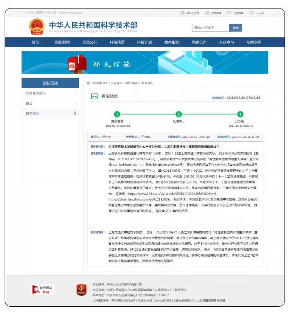Click the 联系我们 link in the footer

181,290
